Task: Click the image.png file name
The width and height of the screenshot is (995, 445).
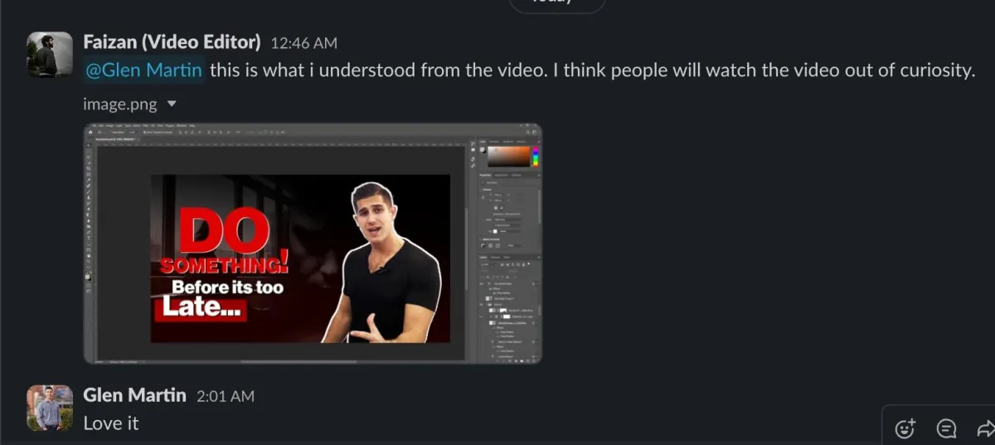Action: pos(121,104)
